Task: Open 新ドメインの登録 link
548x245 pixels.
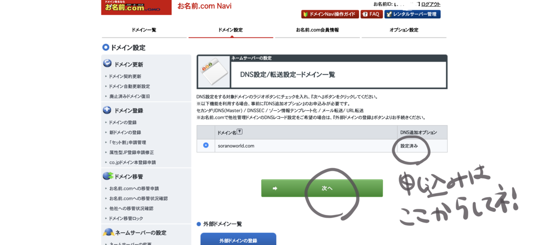Action: pyautogui.click(x=125, y=133)
